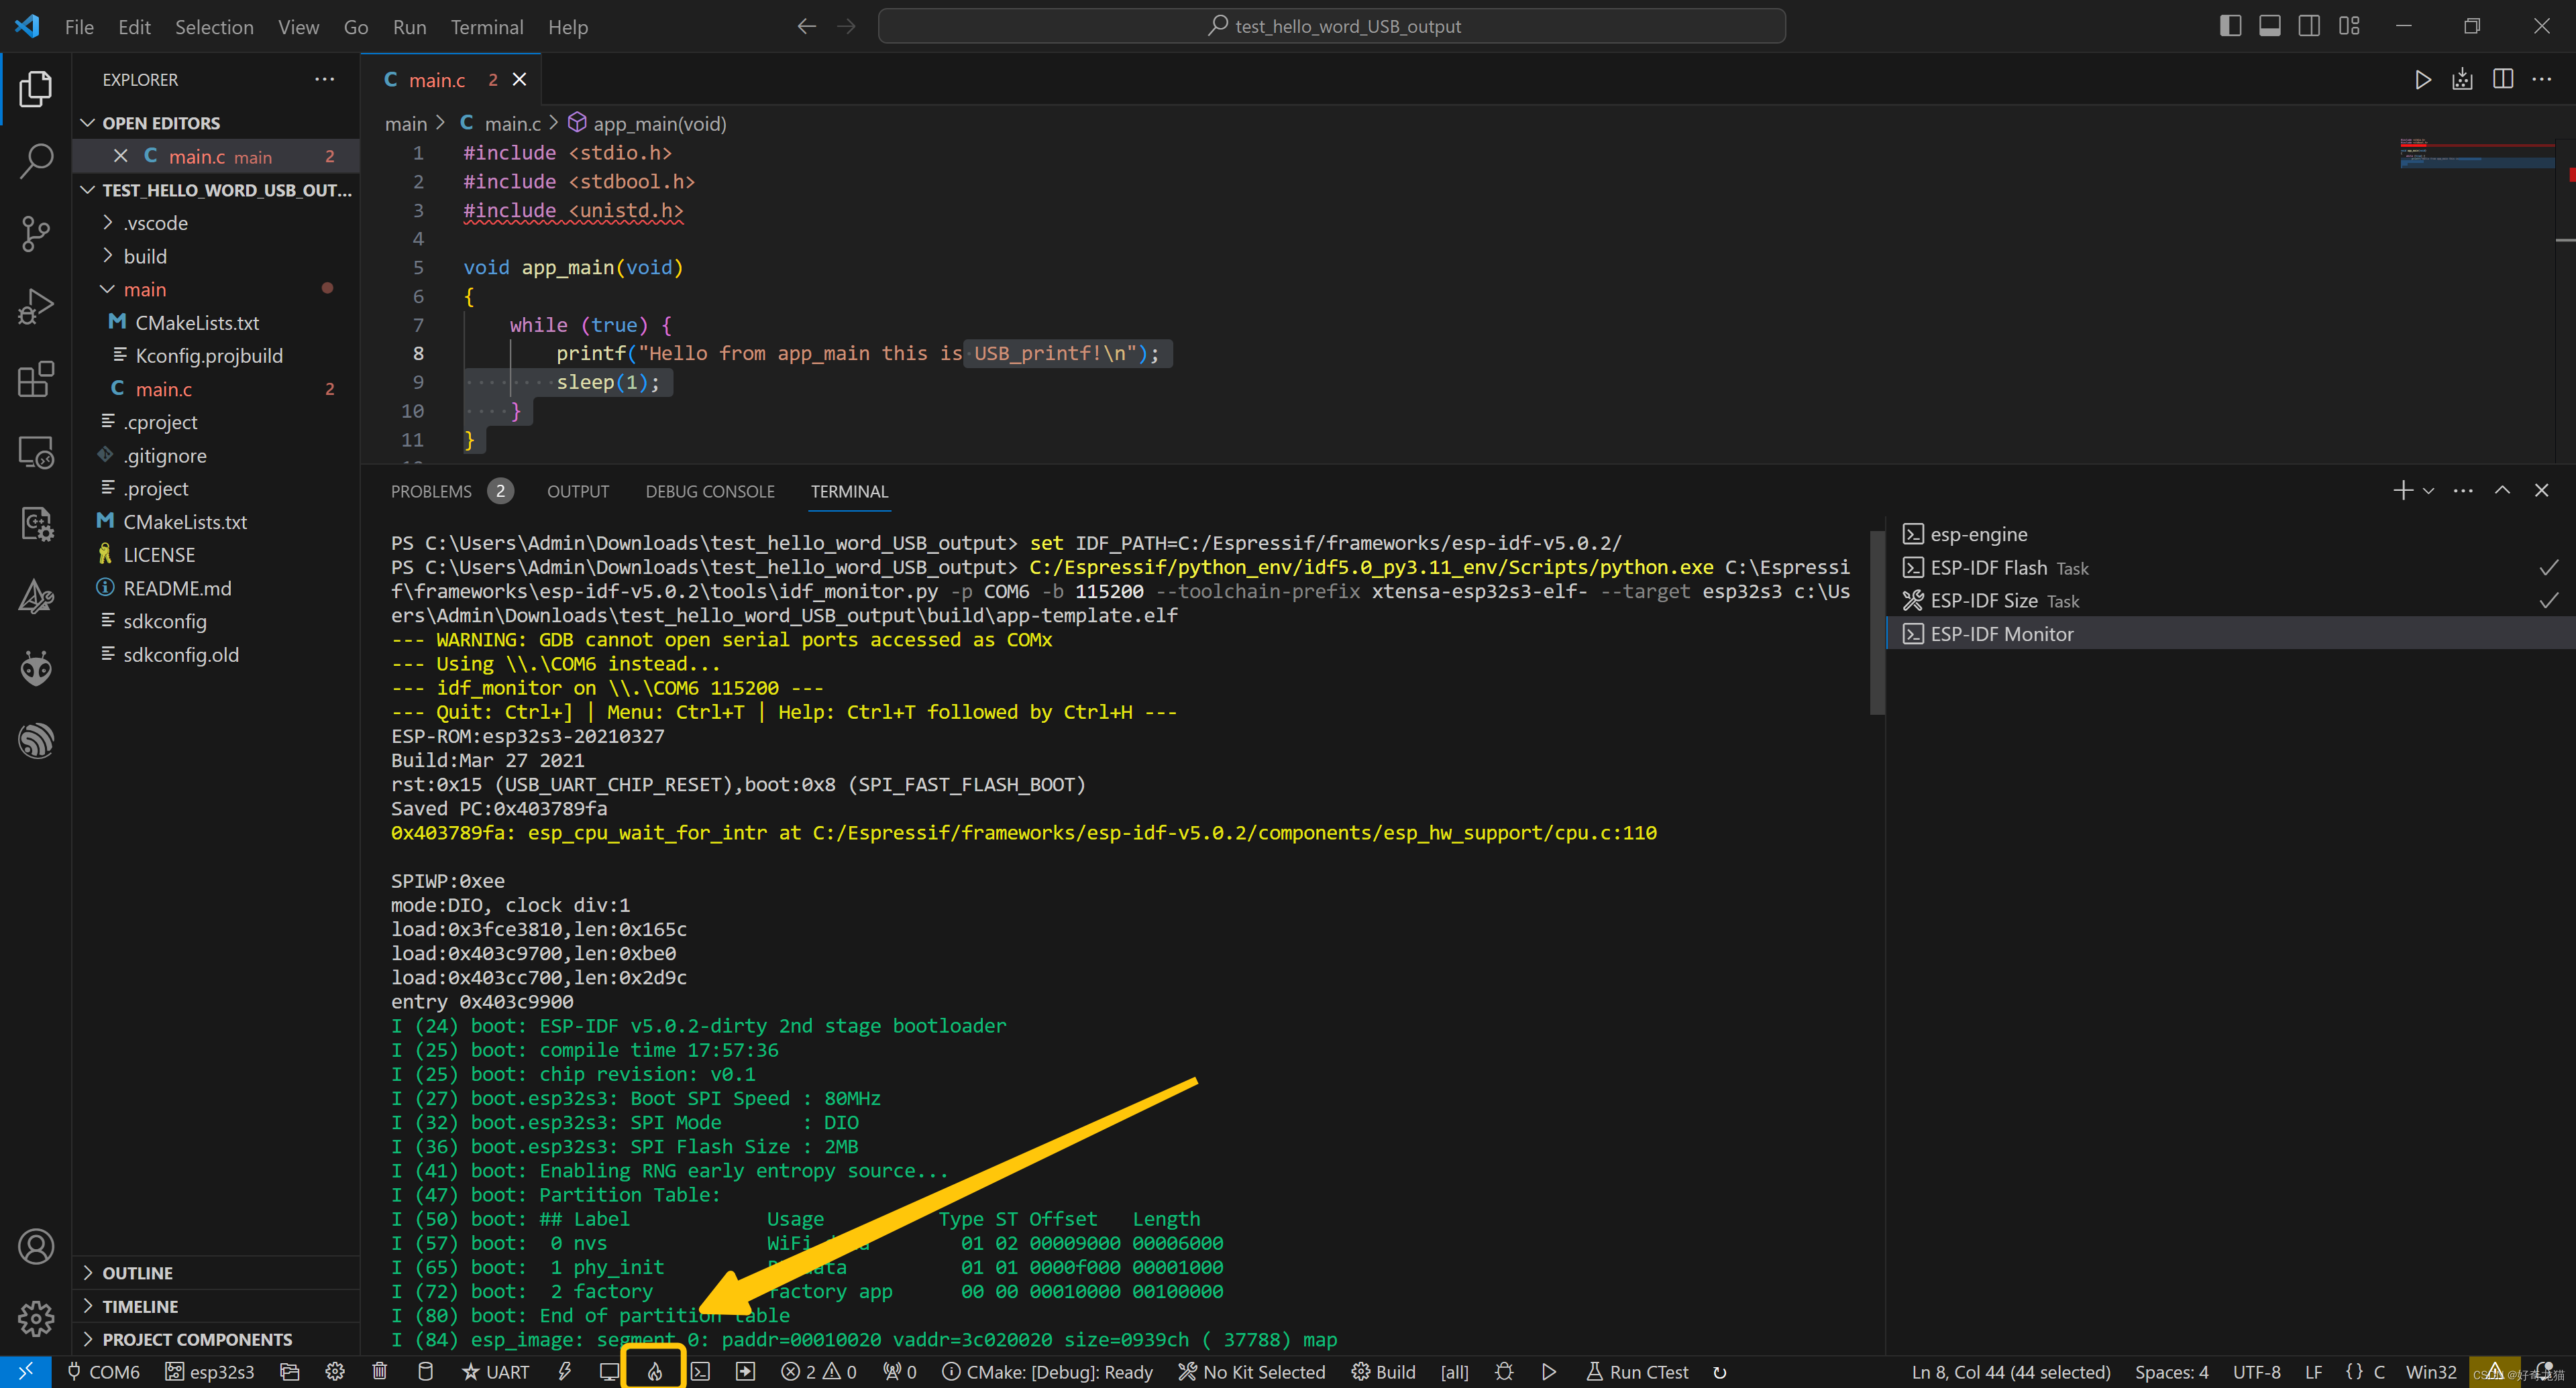The image size is (2576, 1388).
Task: Switch to the OUTPUT tab
Action: point(578,491)
